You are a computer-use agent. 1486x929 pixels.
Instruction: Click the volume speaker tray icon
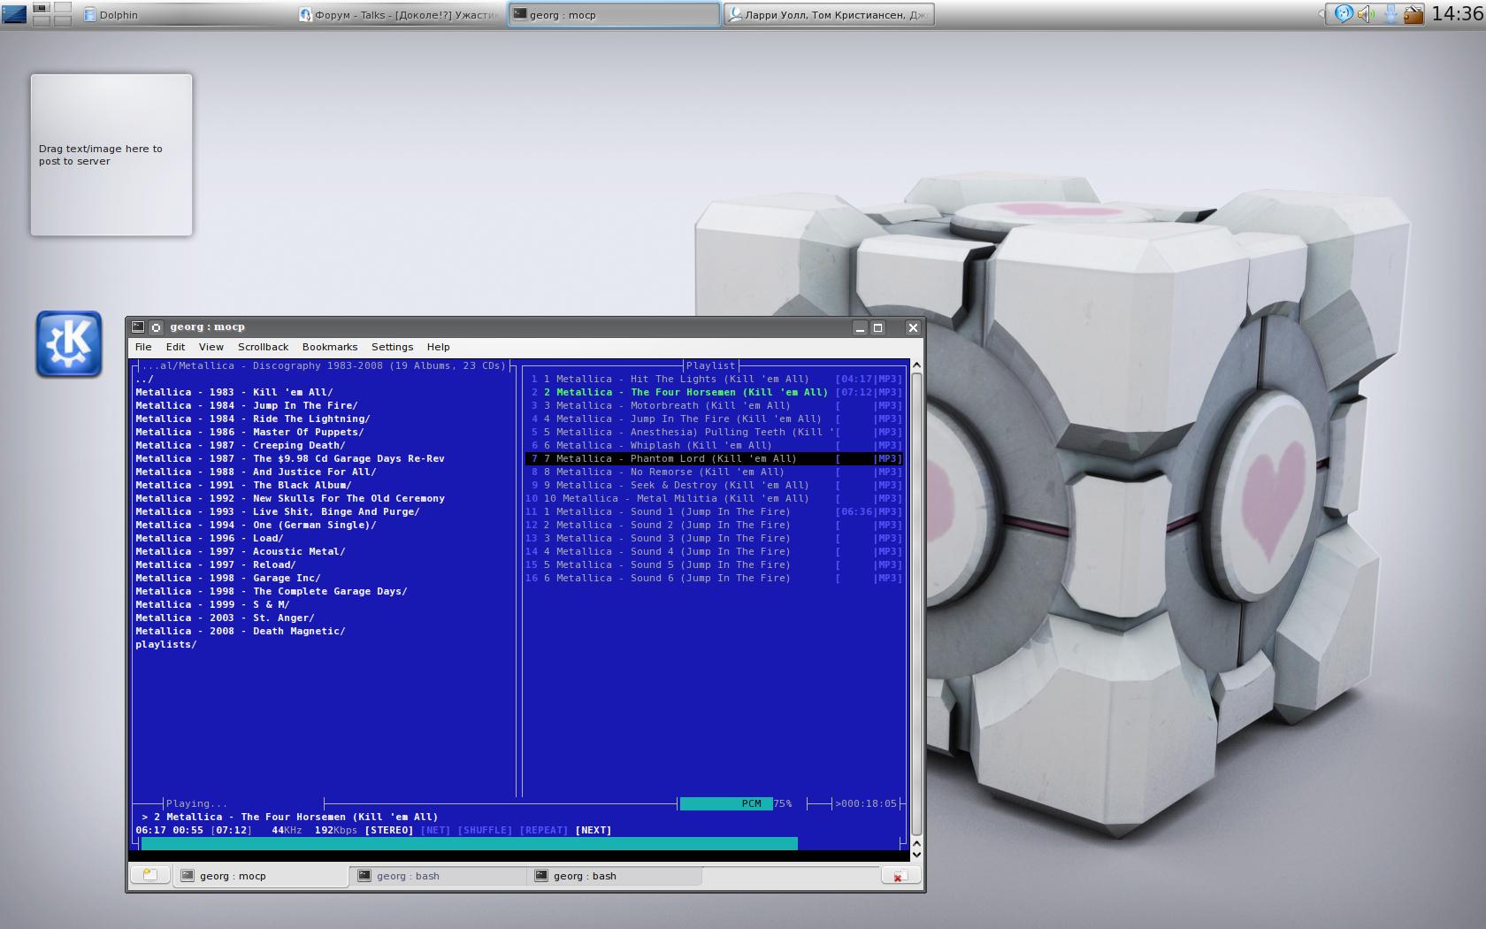(1367, 14)
